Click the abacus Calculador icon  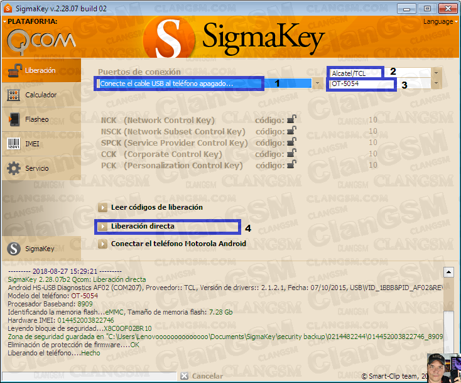tap(14, 95)
